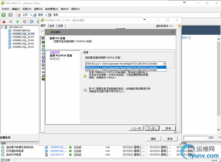Click the host server icon 192.168.0.10
The image size is (221, 162).
[6, 27]
